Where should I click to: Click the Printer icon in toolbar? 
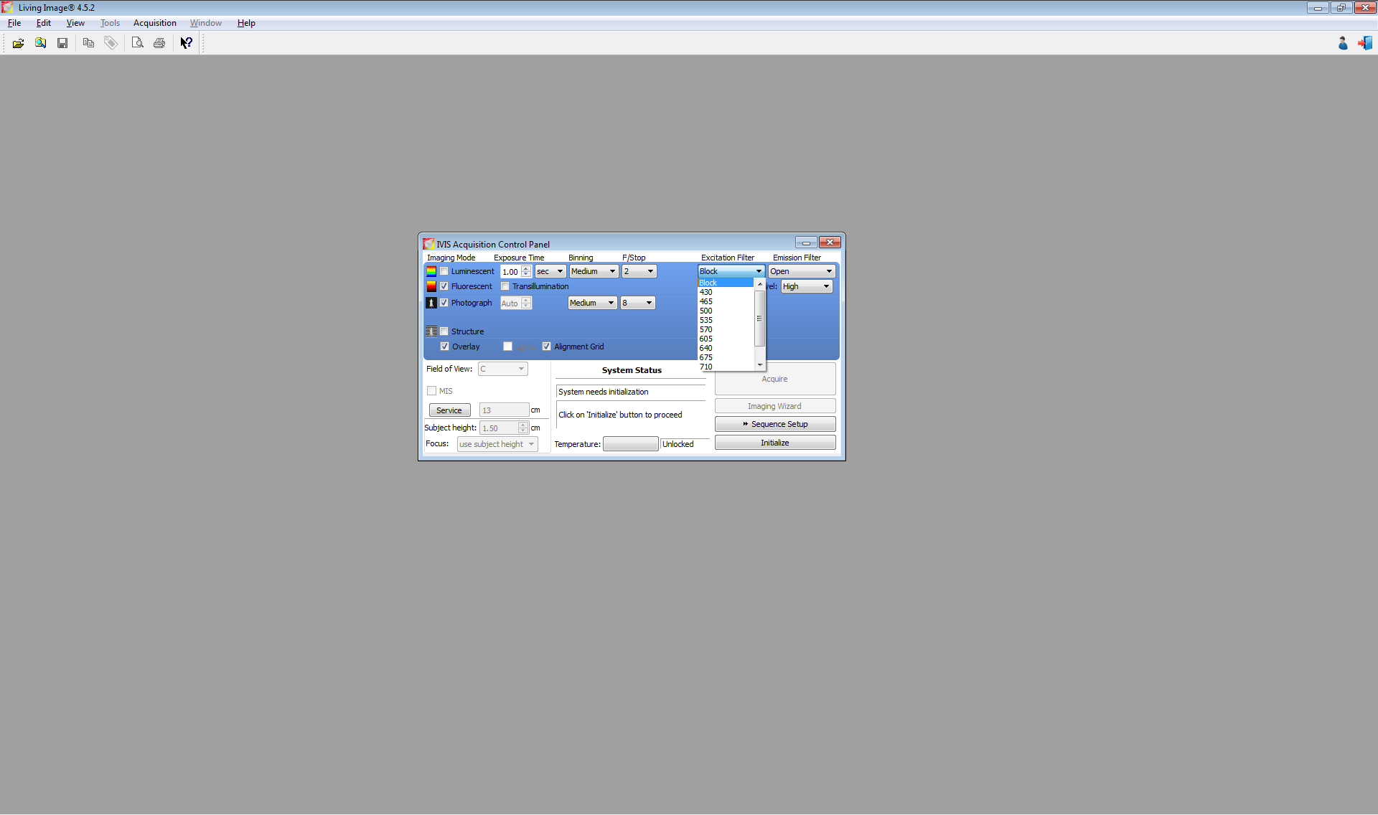[159, 43]
